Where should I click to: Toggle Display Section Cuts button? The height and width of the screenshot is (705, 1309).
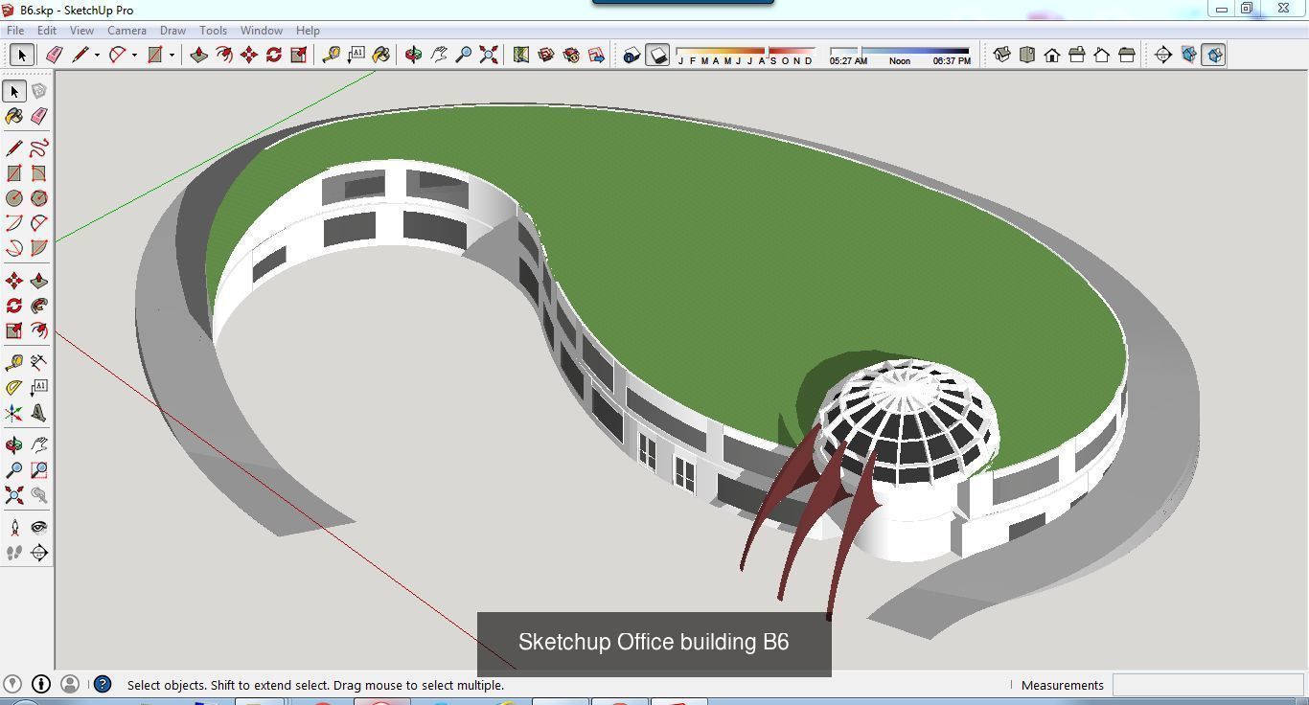1213,55
